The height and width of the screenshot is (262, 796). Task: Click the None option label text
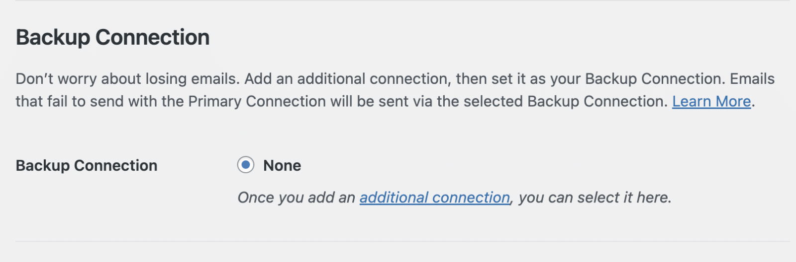pos(282,165)
